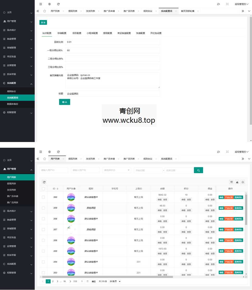Check the row checkbox for user ID 358
Screen dimensions: 252x290
coord(43,219)
